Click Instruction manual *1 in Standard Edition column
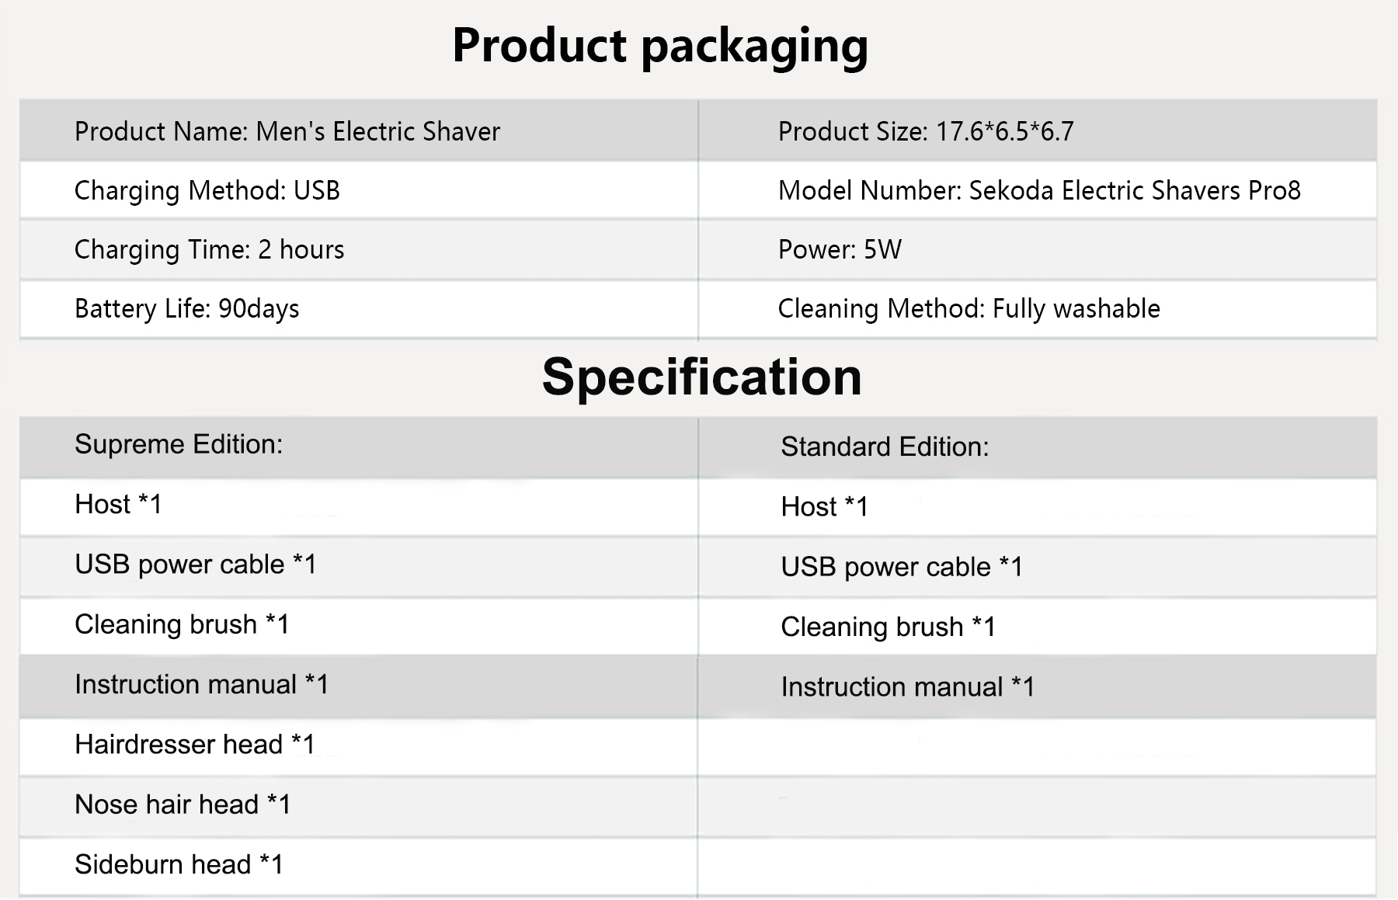The height and width of the screenshot is (900, 1398). point(907,687)
